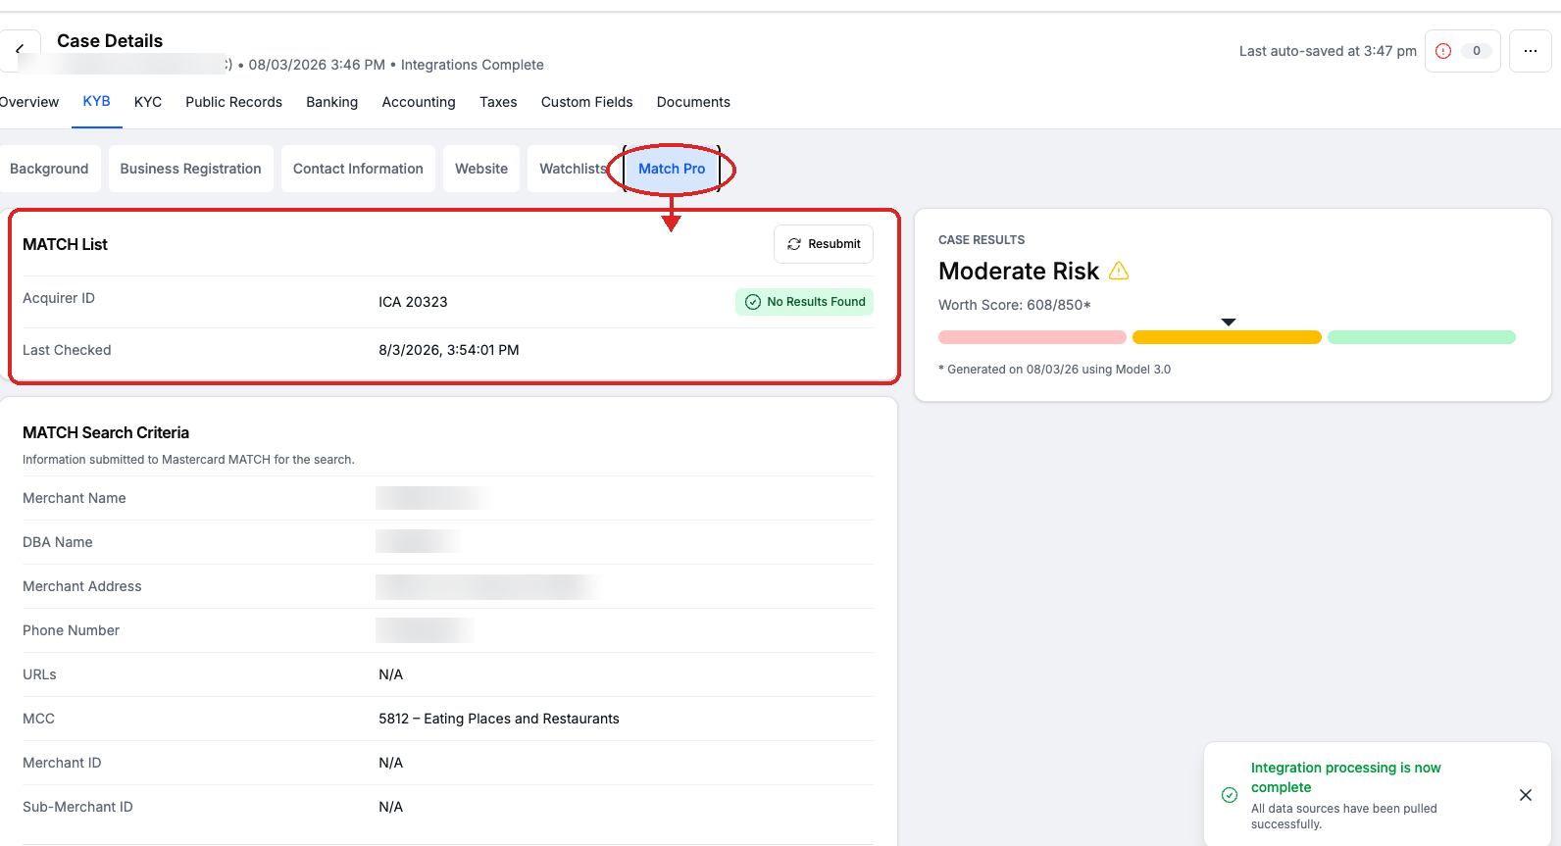Select the Background sub-tab
Screen dimensions: 1561x846
click(x=49, y=169)
